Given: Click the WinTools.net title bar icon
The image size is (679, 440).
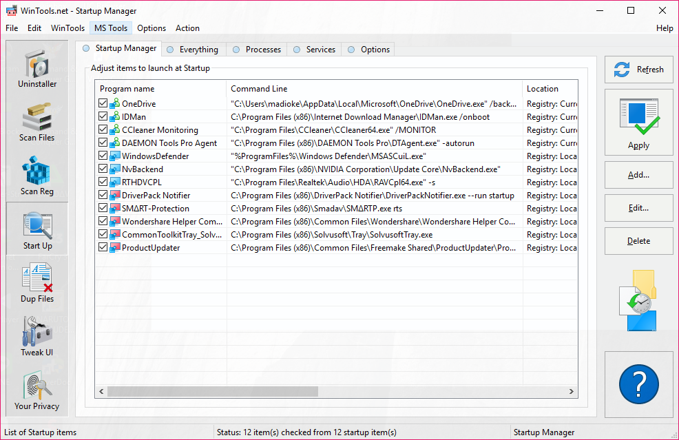Looking at the screenshot, I should [x=12, y=10].
